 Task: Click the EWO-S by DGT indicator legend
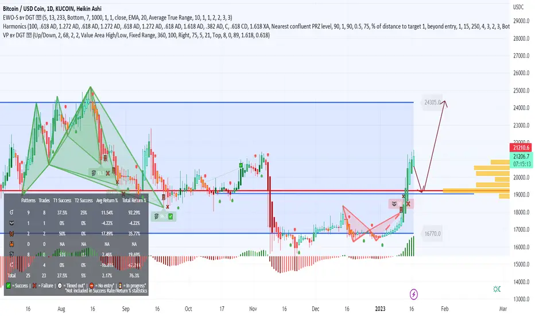pyautogui.click(x=117, y=17)
